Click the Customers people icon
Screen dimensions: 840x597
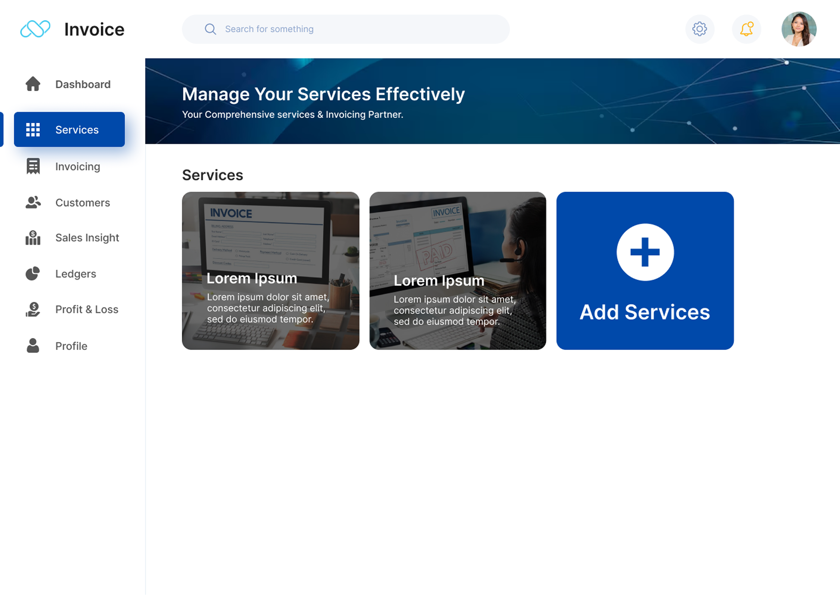[x=33, y=202]
